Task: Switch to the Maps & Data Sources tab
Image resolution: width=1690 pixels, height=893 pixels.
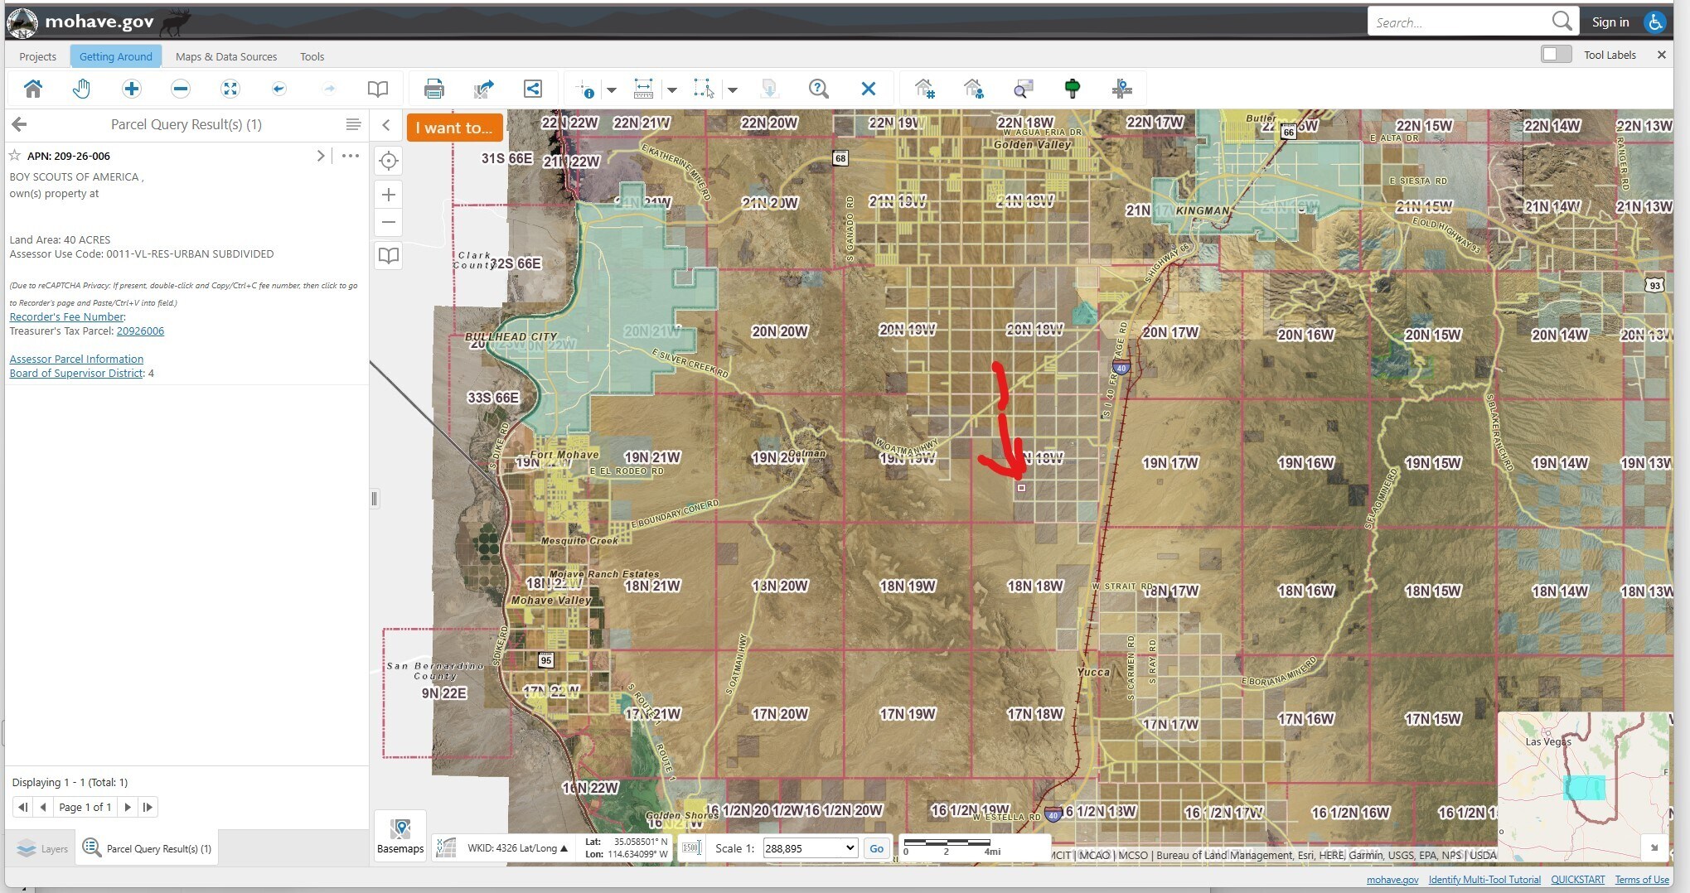Action: point(225,56)
